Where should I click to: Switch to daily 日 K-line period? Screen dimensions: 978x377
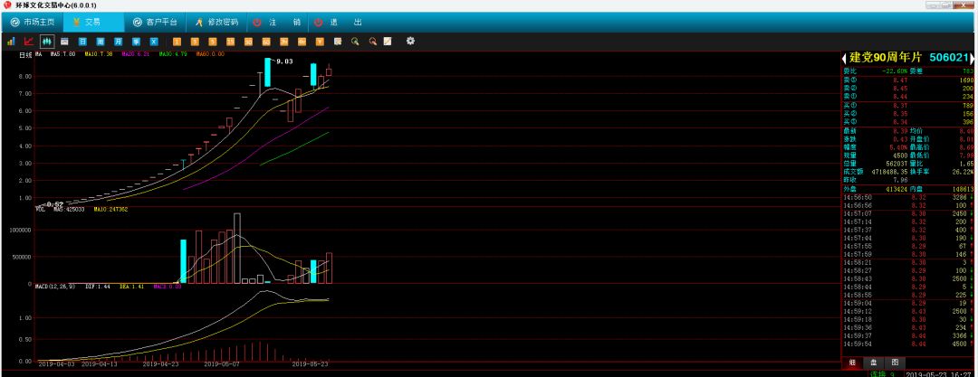click(82, 41)
